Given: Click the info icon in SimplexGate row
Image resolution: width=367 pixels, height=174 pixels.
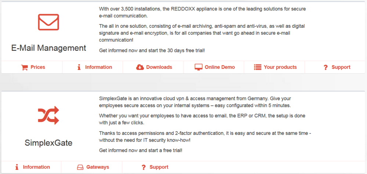Looking at the screenshot, I should 17,167.
